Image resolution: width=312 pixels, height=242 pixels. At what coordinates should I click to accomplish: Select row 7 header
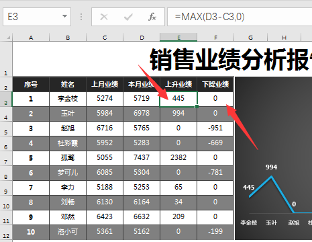coord(6,159)
